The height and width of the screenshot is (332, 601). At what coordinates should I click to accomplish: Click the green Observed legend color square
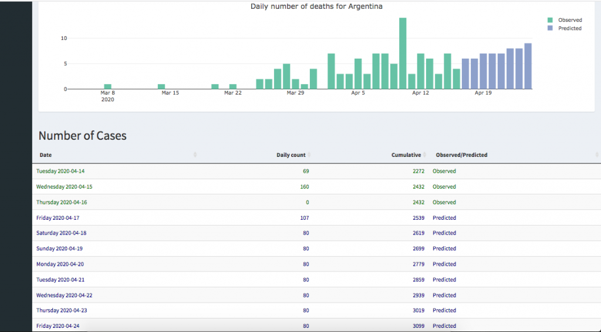[550, 20]
